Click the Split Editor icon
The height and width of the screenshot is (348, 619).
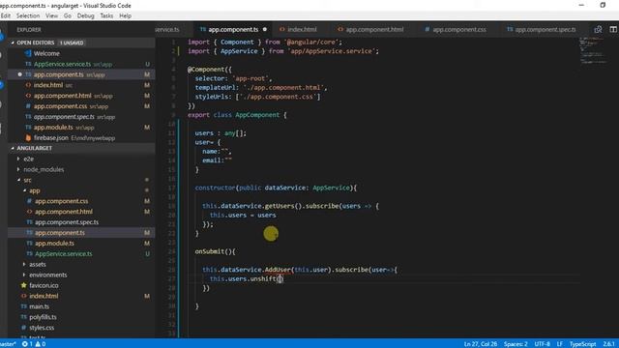coord(613,30)
